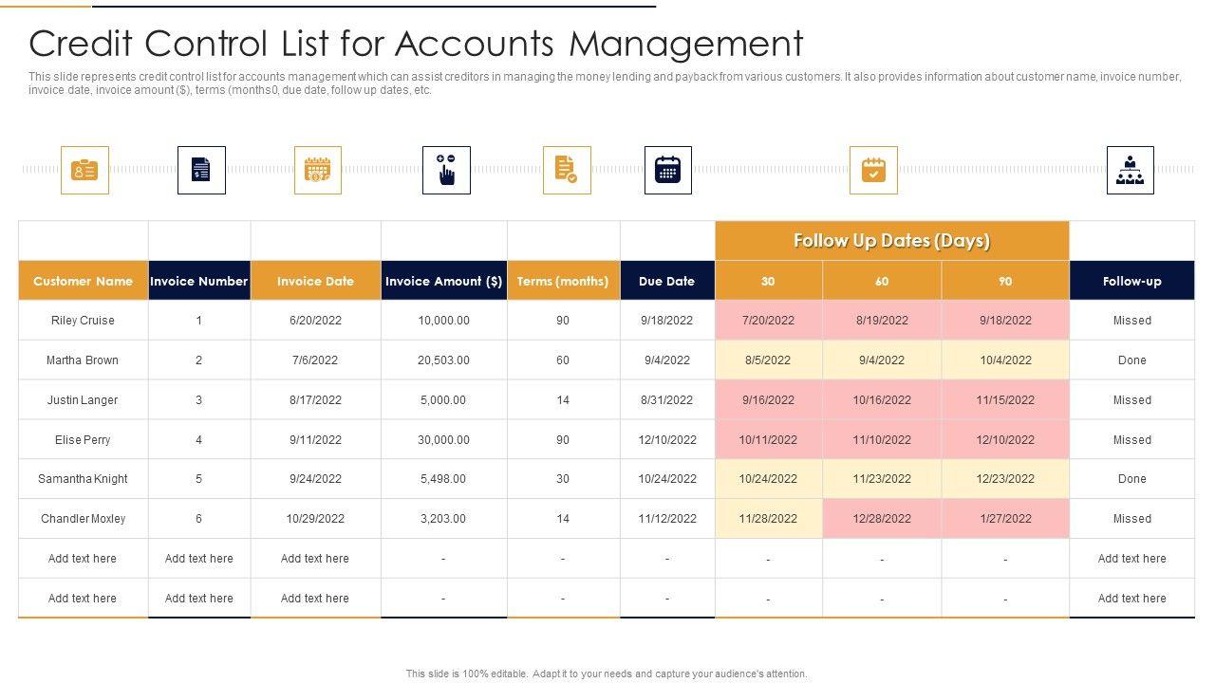Click the Customer Name column header
This screenshot has height=683, width=1215.
click(84, 281)
